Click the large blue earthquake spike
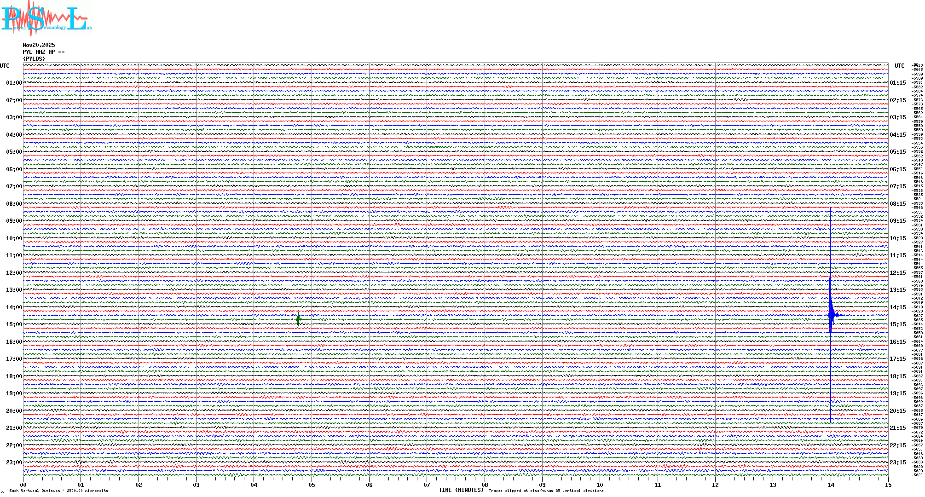Viewport: 925px width, 497px height. click(x=831, y=315)
